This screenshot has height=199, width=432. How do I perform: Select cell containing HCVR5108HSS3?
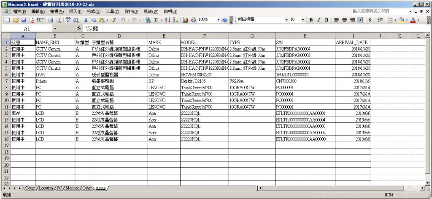[205, 74]
